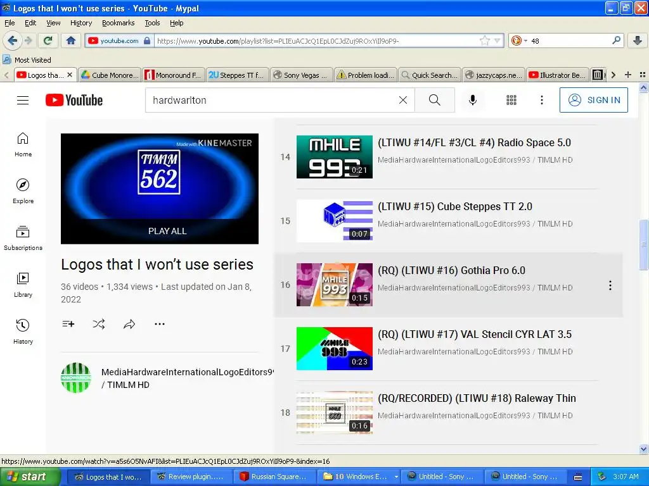Click the search magnifier in browser search box
Screen dimensions: 649x486
[x=616, y=40]
